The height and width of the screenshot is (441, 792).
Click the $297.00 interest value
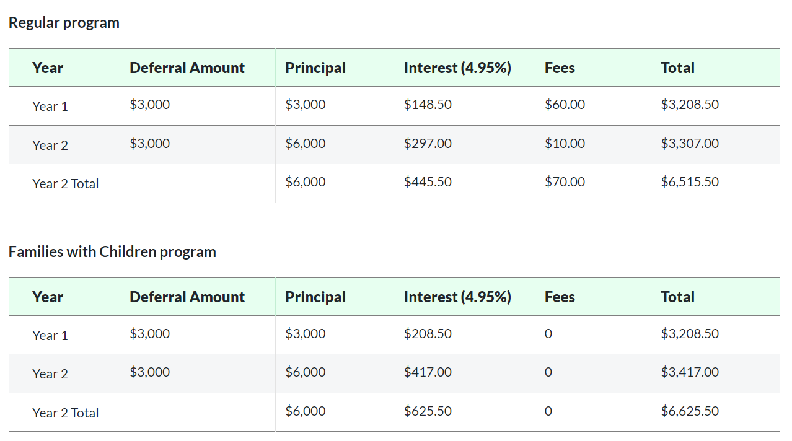pos(428,144)
